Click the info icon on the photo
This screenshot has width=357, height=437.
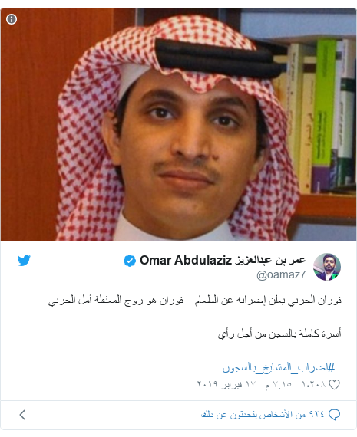12,19
